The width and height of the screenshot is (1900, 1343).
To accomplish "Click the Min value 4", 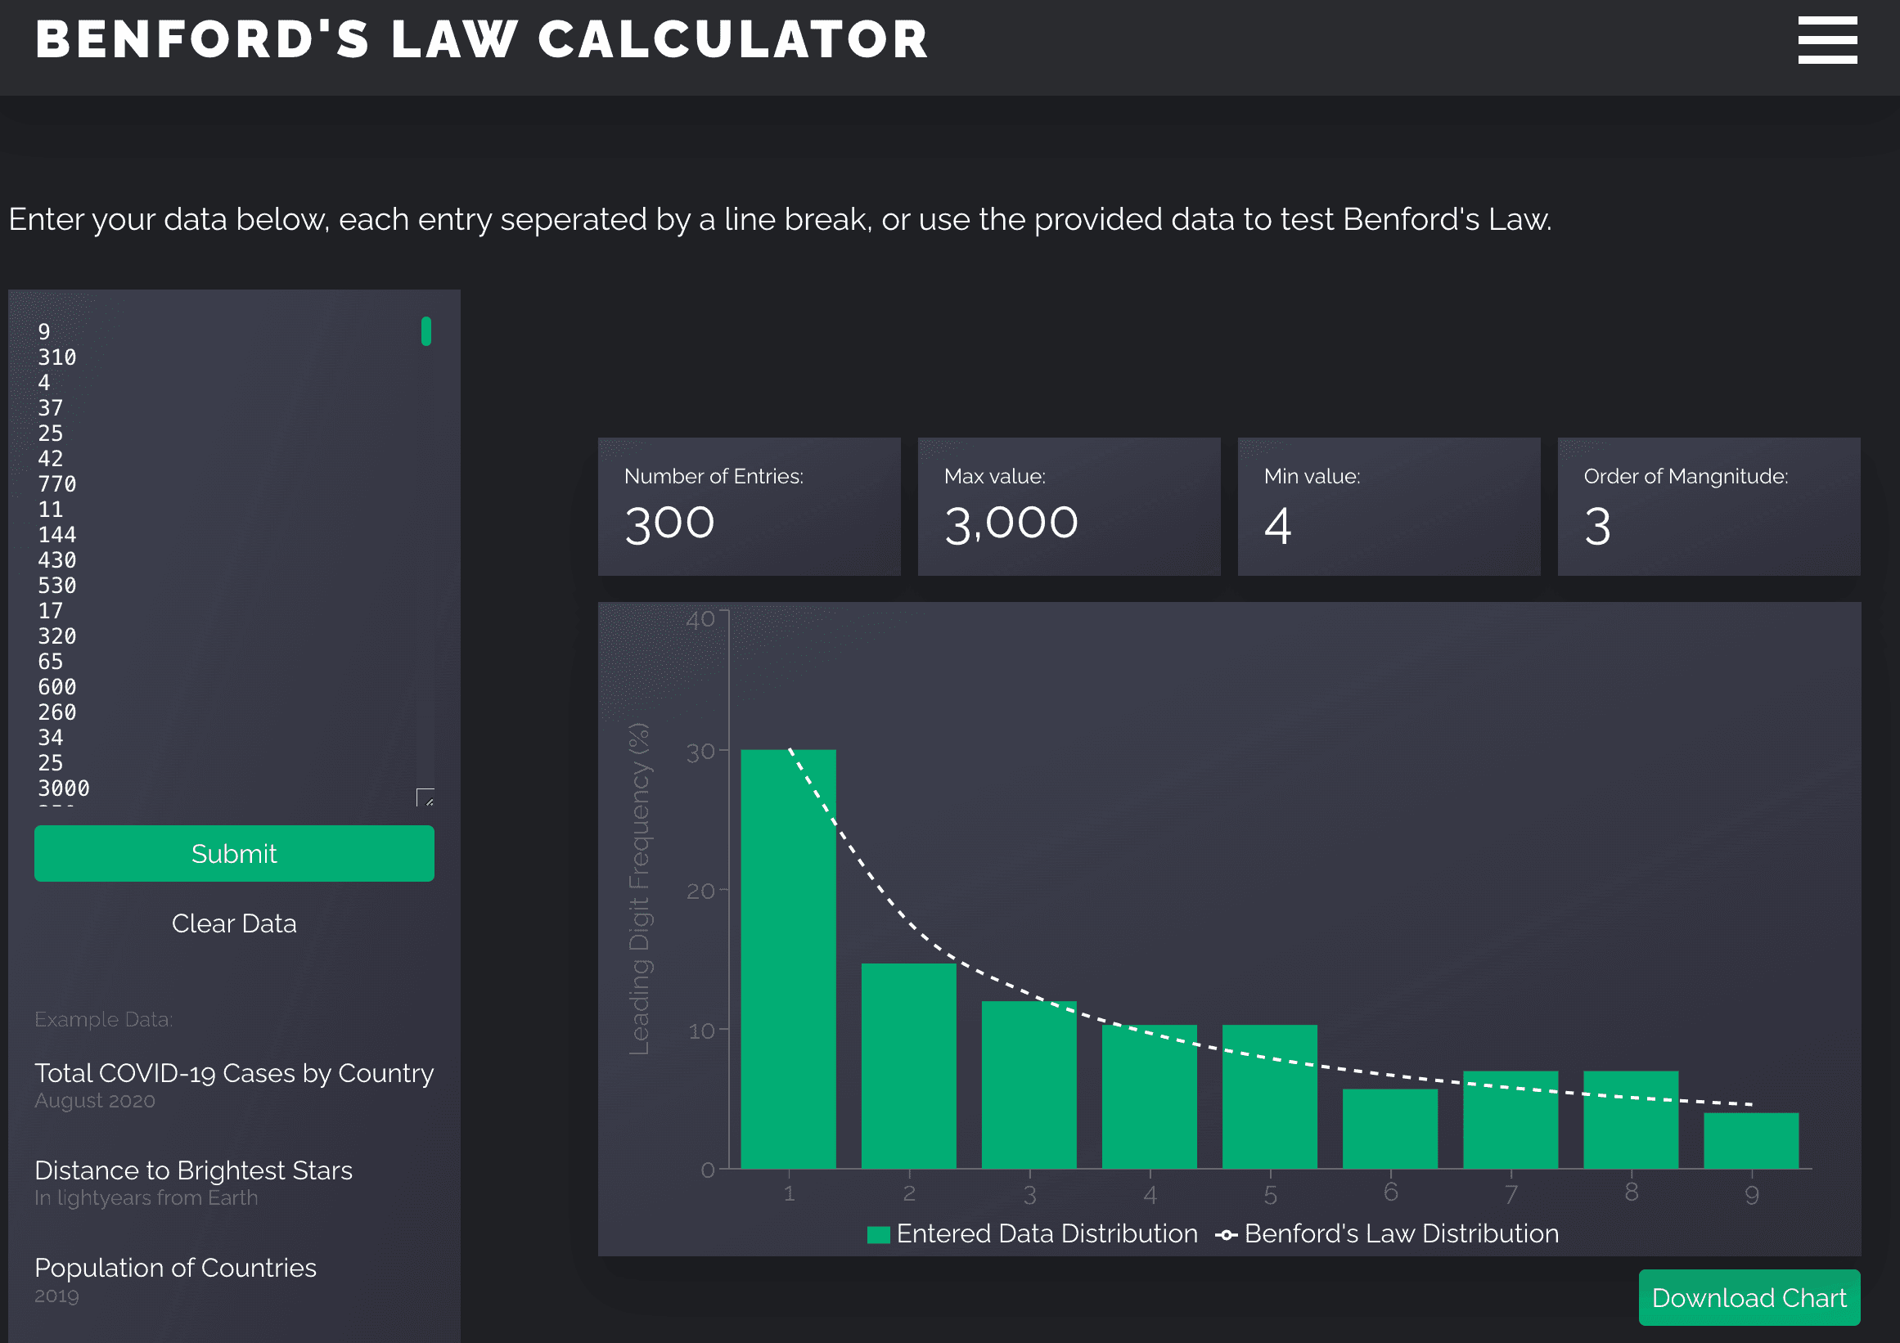I will tap(1277, 526).
